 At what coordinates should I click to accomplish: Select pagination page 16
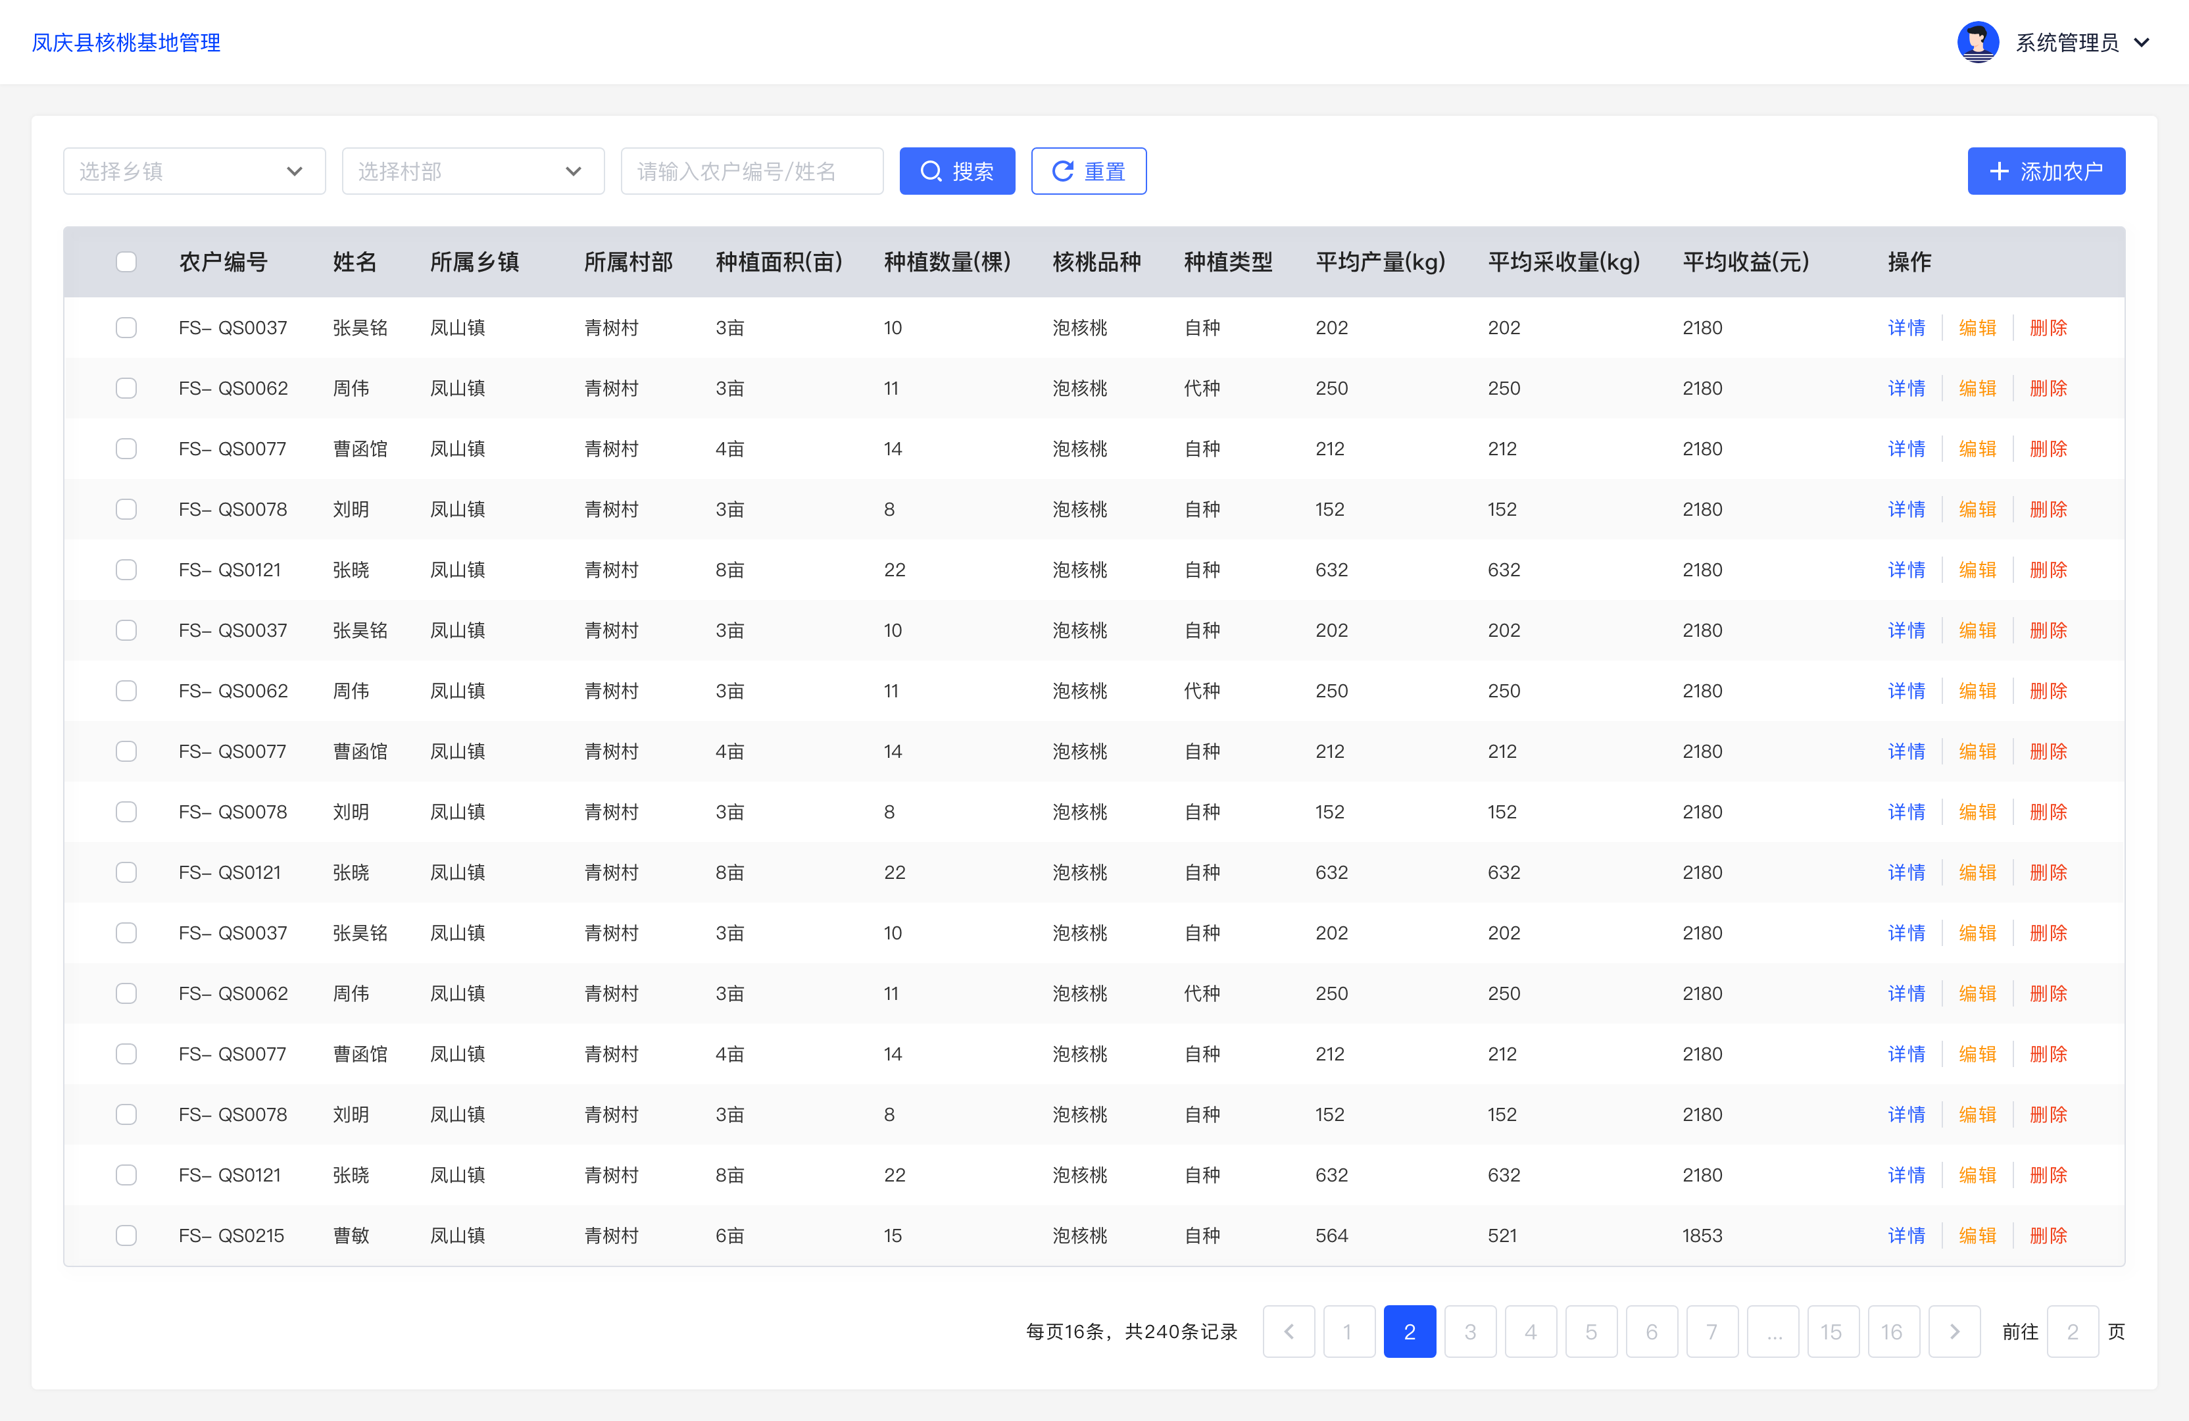pyautogui.click(x=1894, y=1331)
